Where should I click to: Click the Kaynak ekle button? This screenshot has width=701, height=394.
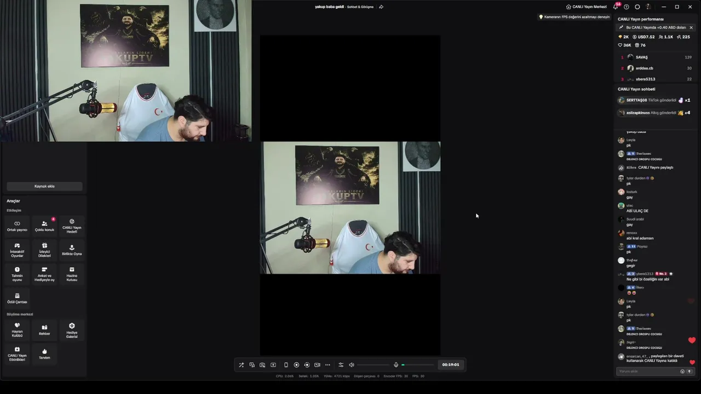point(44,186)
